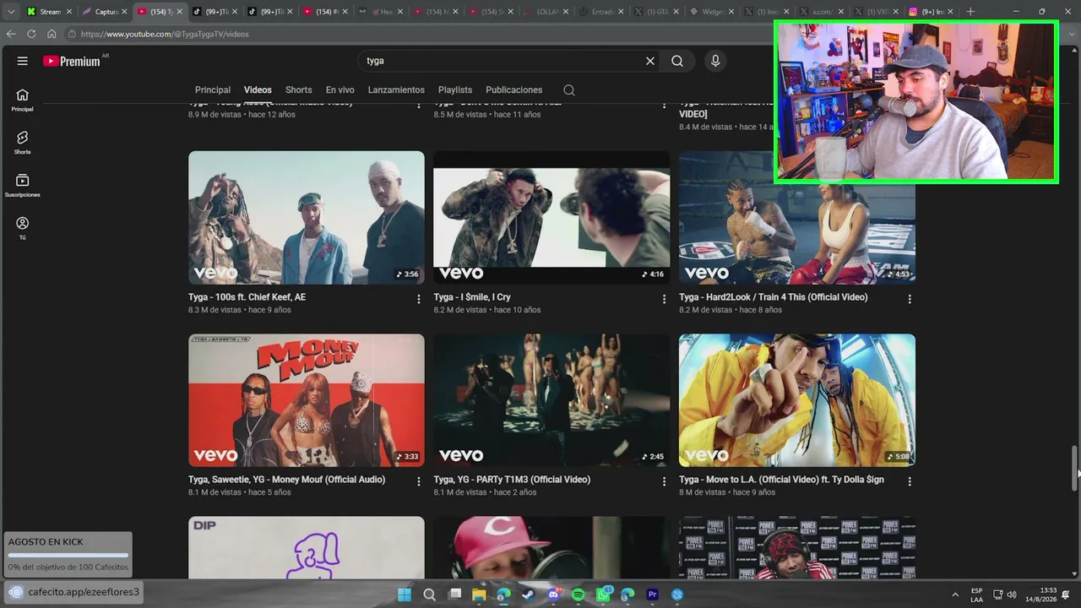Open title Tyga, YG - PARTy T1M3
Viewport: 1081px width, 608px height.
click(x=512, y=480)
